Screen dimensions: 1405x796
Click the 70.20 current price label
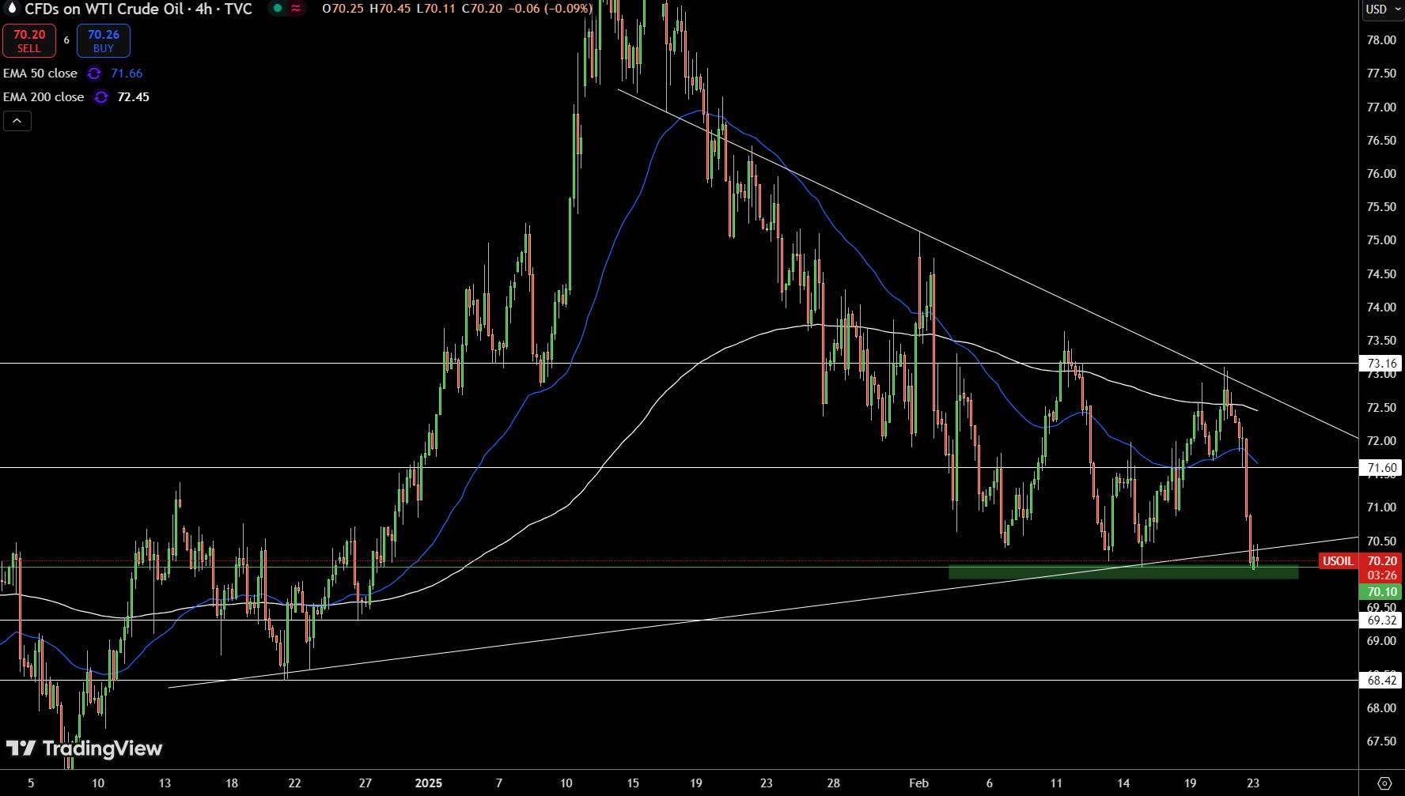1381,561
